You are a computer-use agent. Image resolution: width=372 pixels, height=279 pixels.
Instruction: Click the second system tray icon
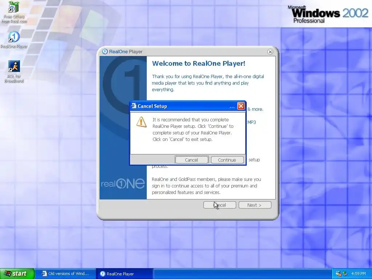pyautogui.click(x=345, y=274)
